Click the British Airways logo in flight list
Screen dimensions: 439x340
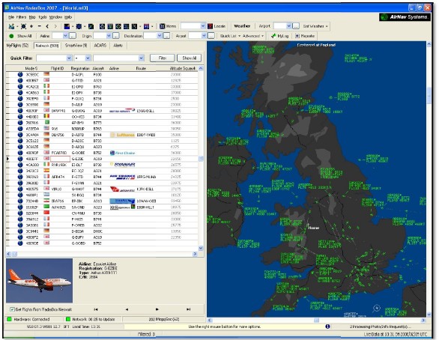(x=122, y=111)
